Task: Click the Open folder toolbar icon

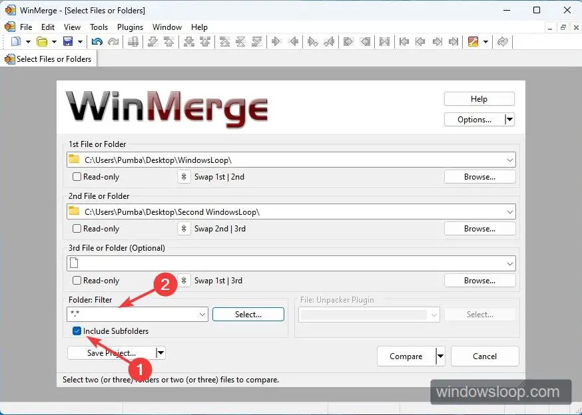Action: click(43, 41)
